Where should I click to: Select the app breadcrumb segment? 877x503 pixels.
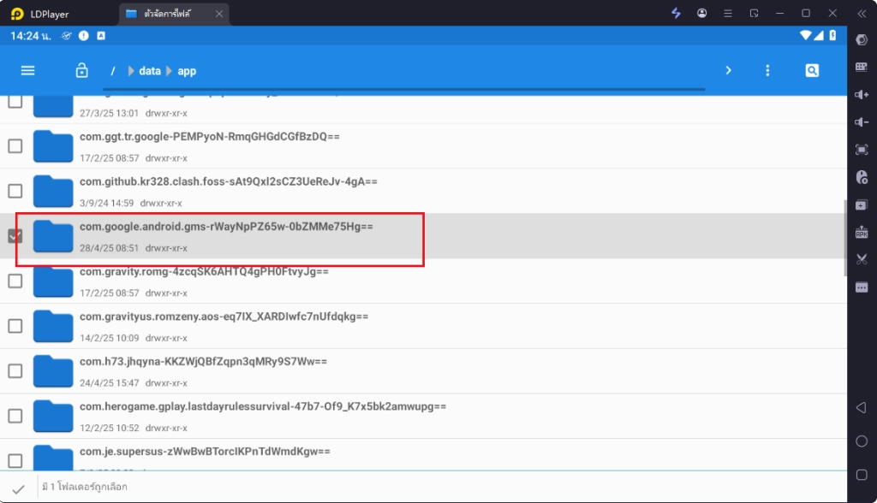pyautogui.click(x=187, y=71)
